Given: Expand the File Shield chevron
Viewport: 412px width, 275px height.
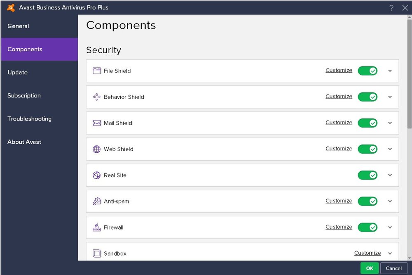Looking at the screenshot, I should 390,71.
